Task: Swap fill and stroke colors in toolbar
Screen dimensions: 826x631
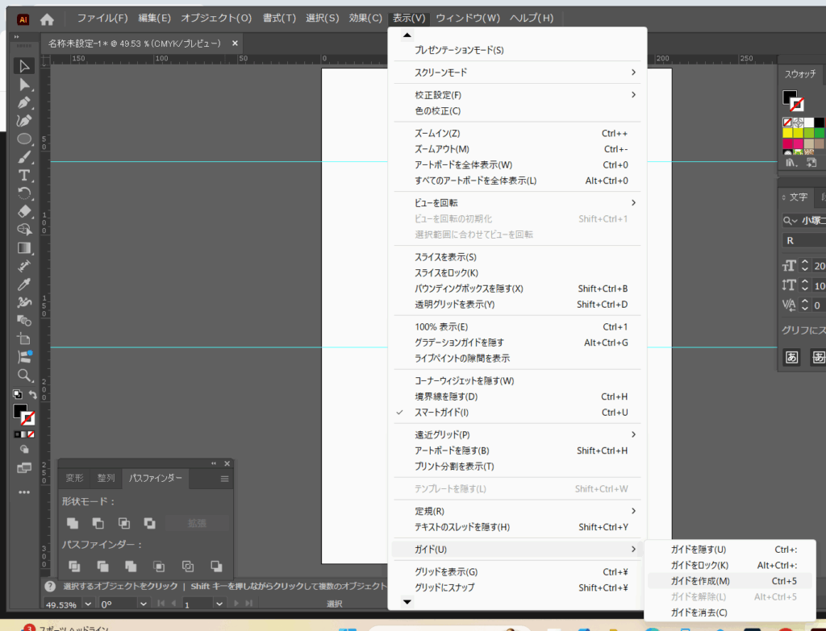Action: pyautogui.click(x=33, y=394)
